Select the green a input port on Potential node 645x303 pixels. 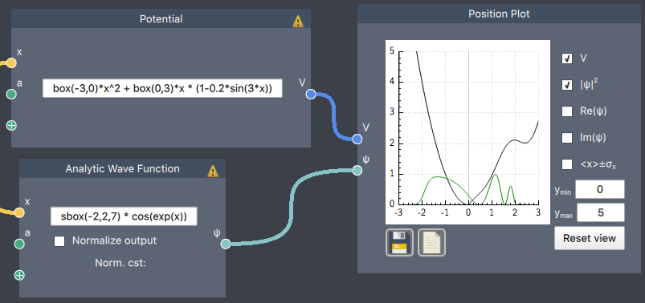click(x=11, y=95)
